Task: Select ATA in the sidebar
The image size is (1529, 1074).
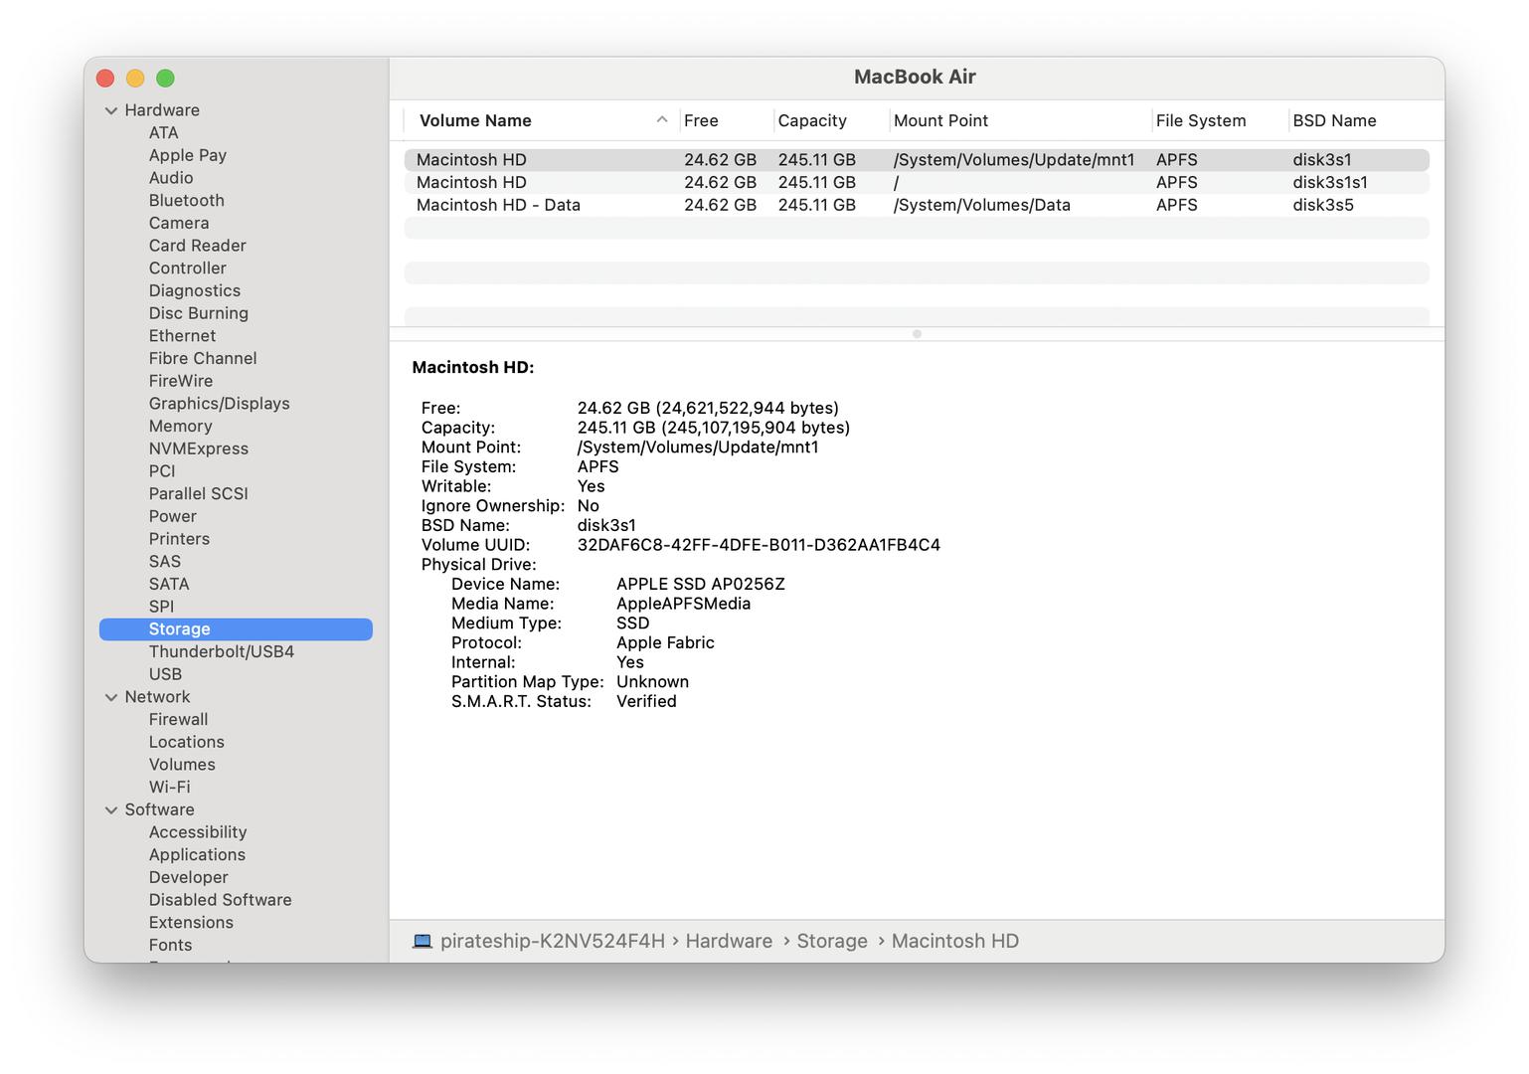Action: click(x=164, y=133)
